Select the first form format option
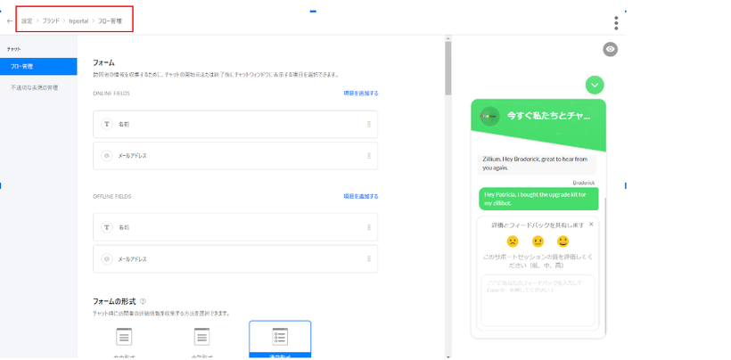 tap(124, 338)
